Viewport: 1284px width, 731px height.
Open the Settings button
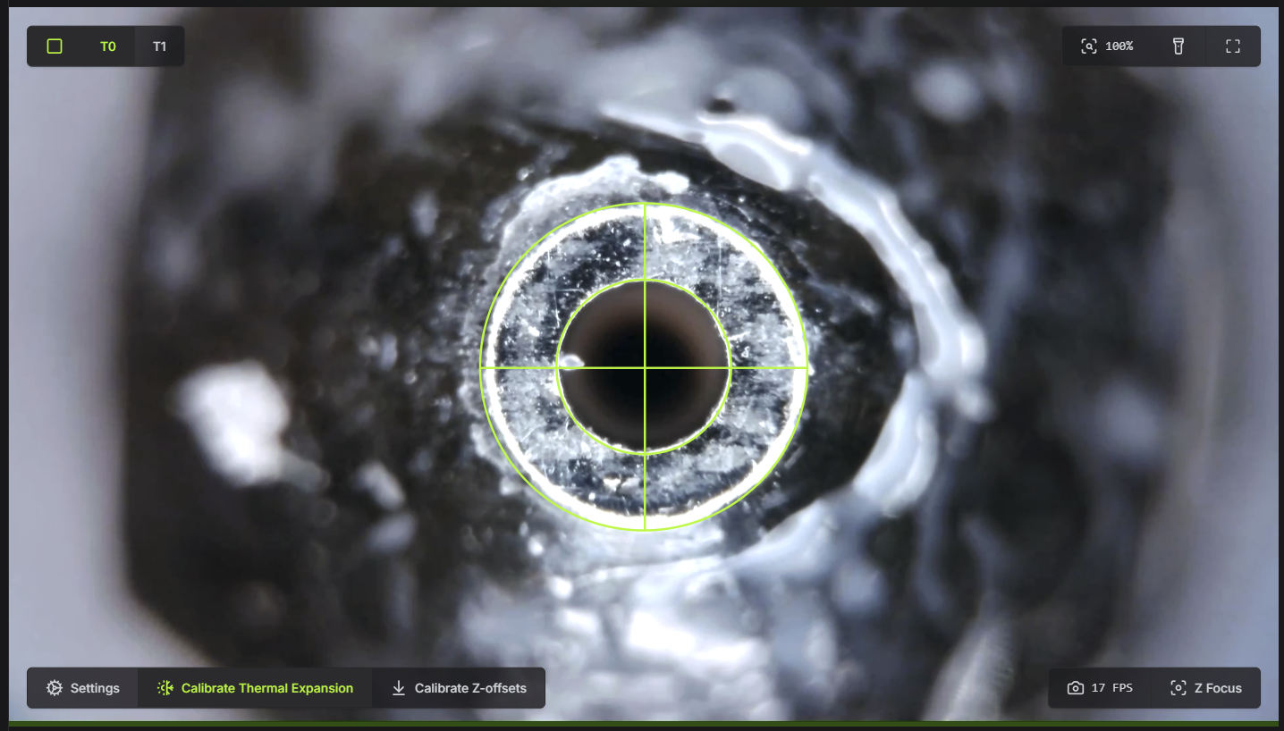(x=83, y=688)
